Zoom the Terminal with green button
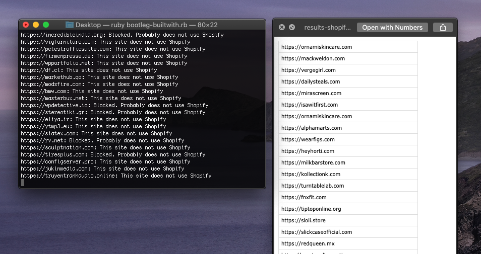 click(x=46, y=25)
